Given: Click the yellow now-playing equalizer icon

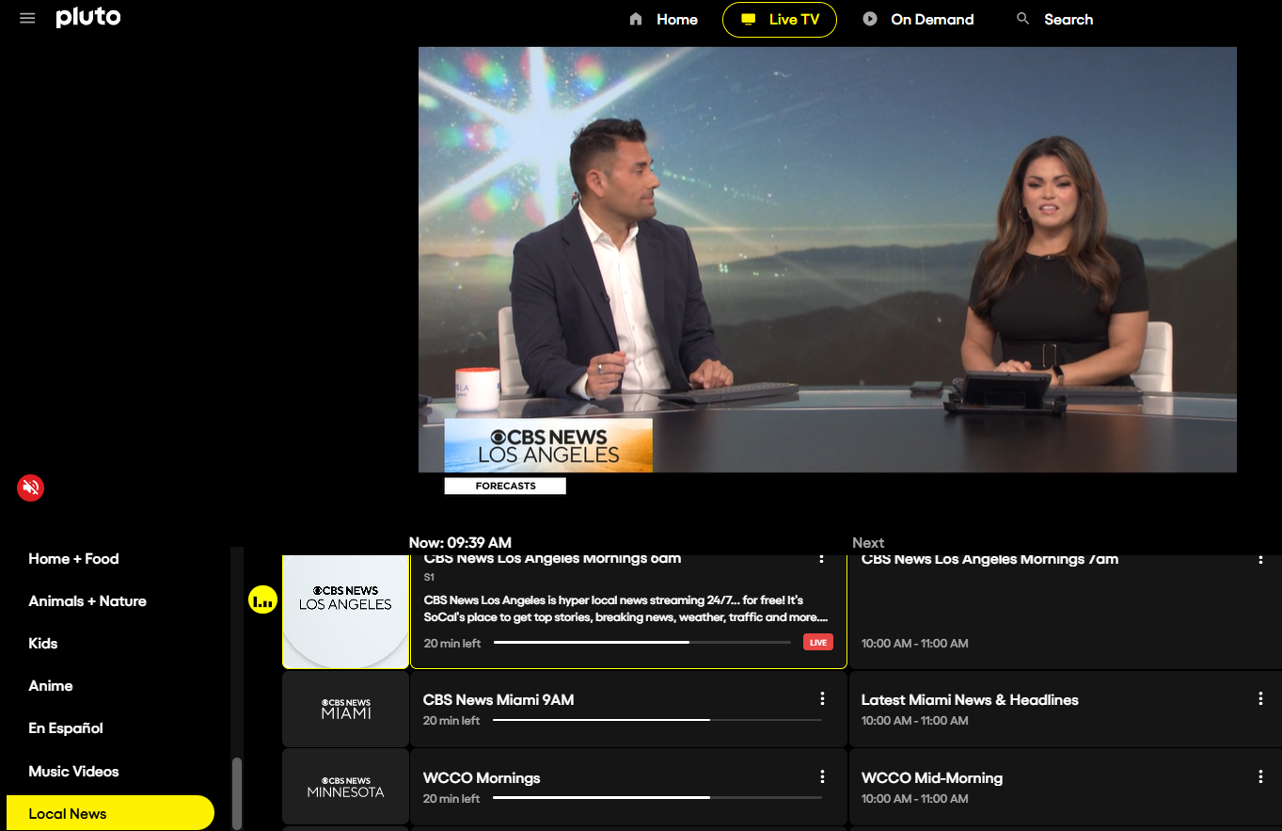Looking at the screenshot, I should point(262,599).
